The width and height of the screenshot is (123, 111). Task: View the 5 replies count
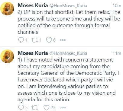(x=26, y=108)
